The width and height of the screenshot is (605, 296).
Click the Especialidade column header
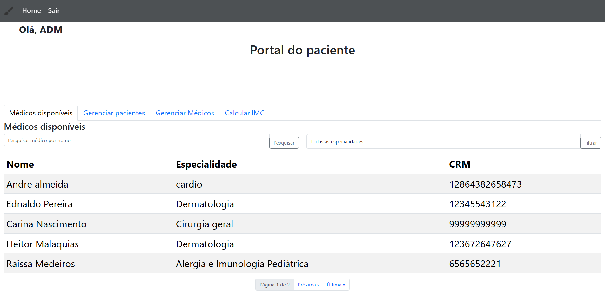click(206, 164)
